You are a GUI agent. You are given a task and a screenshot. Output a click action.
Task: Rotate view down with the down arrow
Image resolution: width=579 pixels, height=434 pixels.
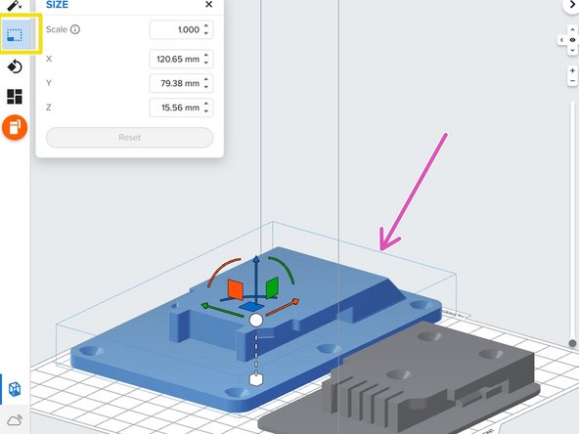tap(573, 50)
